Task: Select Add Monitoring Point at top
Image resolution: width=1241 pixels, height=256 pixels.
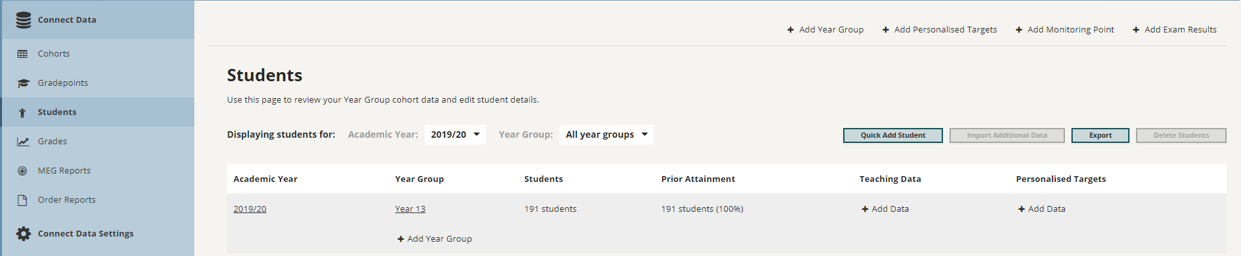Action: pos(1065,30)
